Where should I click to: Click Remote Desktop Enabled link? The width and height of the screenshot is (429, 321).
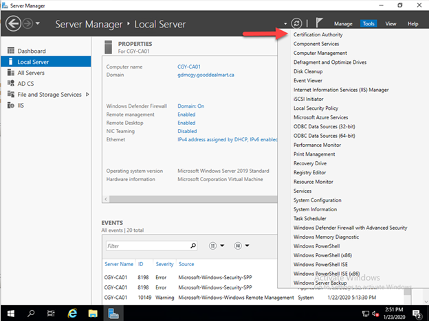coord(186,123)
